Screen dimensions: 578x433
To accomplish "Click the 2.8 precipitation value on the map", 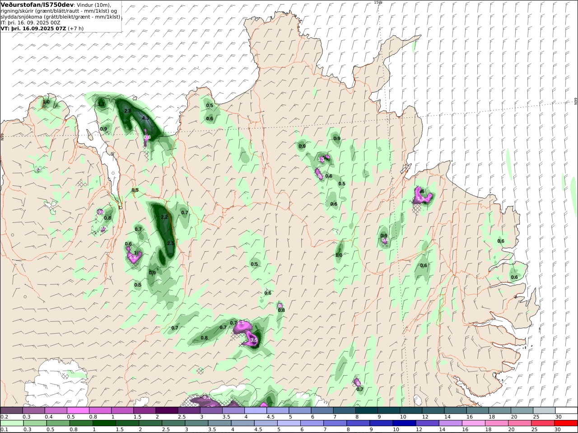I will (128, 111).
